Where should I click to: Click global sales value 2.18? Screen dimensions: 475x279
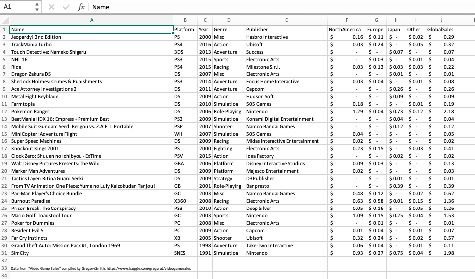441,111
